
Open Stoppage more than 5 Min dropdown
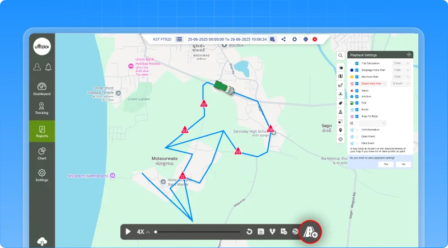pos(402,70)
